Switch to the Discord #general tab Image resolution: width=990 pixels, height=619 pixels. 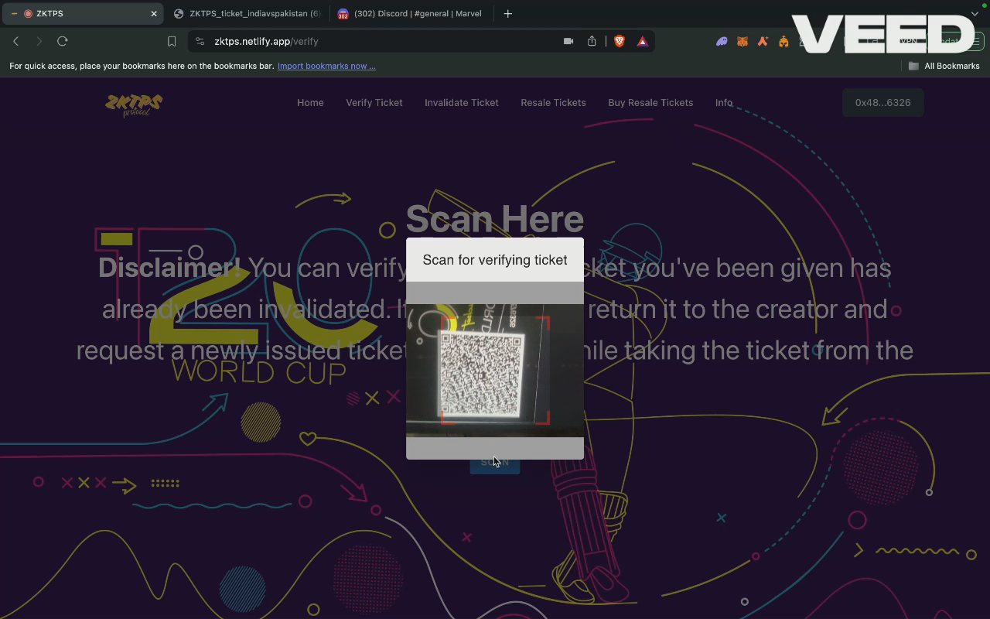(x=410, y=13)
